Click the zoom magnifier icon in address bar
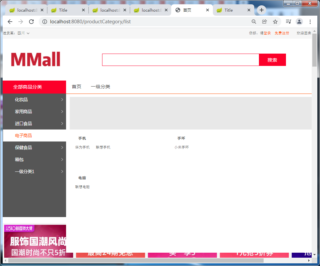Screen dimensions: 320x266 [254, 21]
